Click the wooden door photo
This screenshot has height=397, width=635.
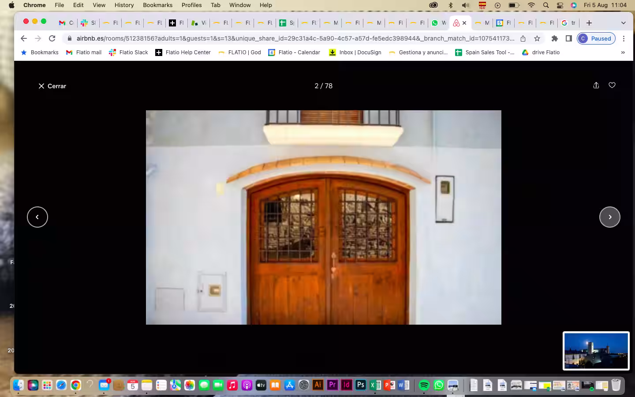pos(324,217)
